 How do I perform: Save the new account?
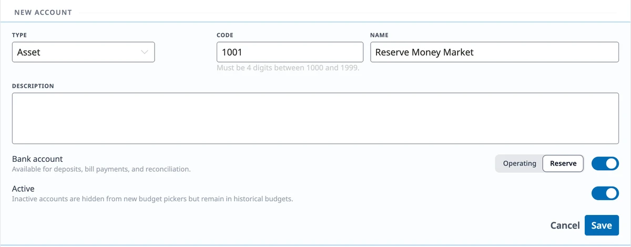click(602, 225)
